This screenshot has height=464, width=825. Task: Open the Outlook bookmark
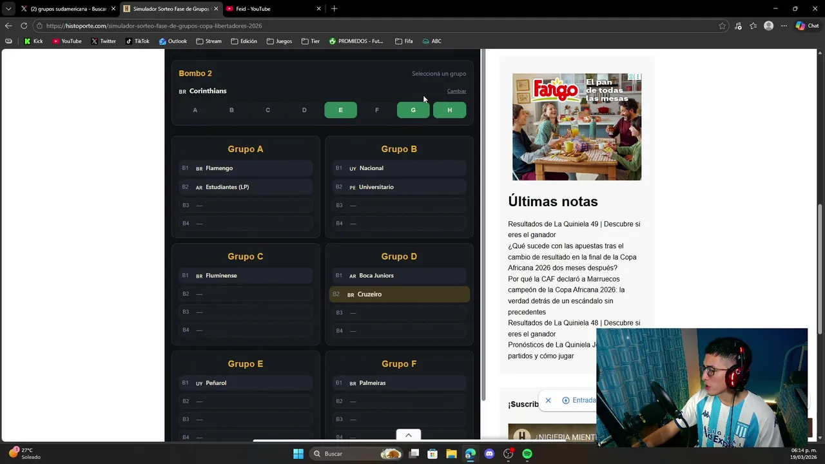click(x=173, y=41)
